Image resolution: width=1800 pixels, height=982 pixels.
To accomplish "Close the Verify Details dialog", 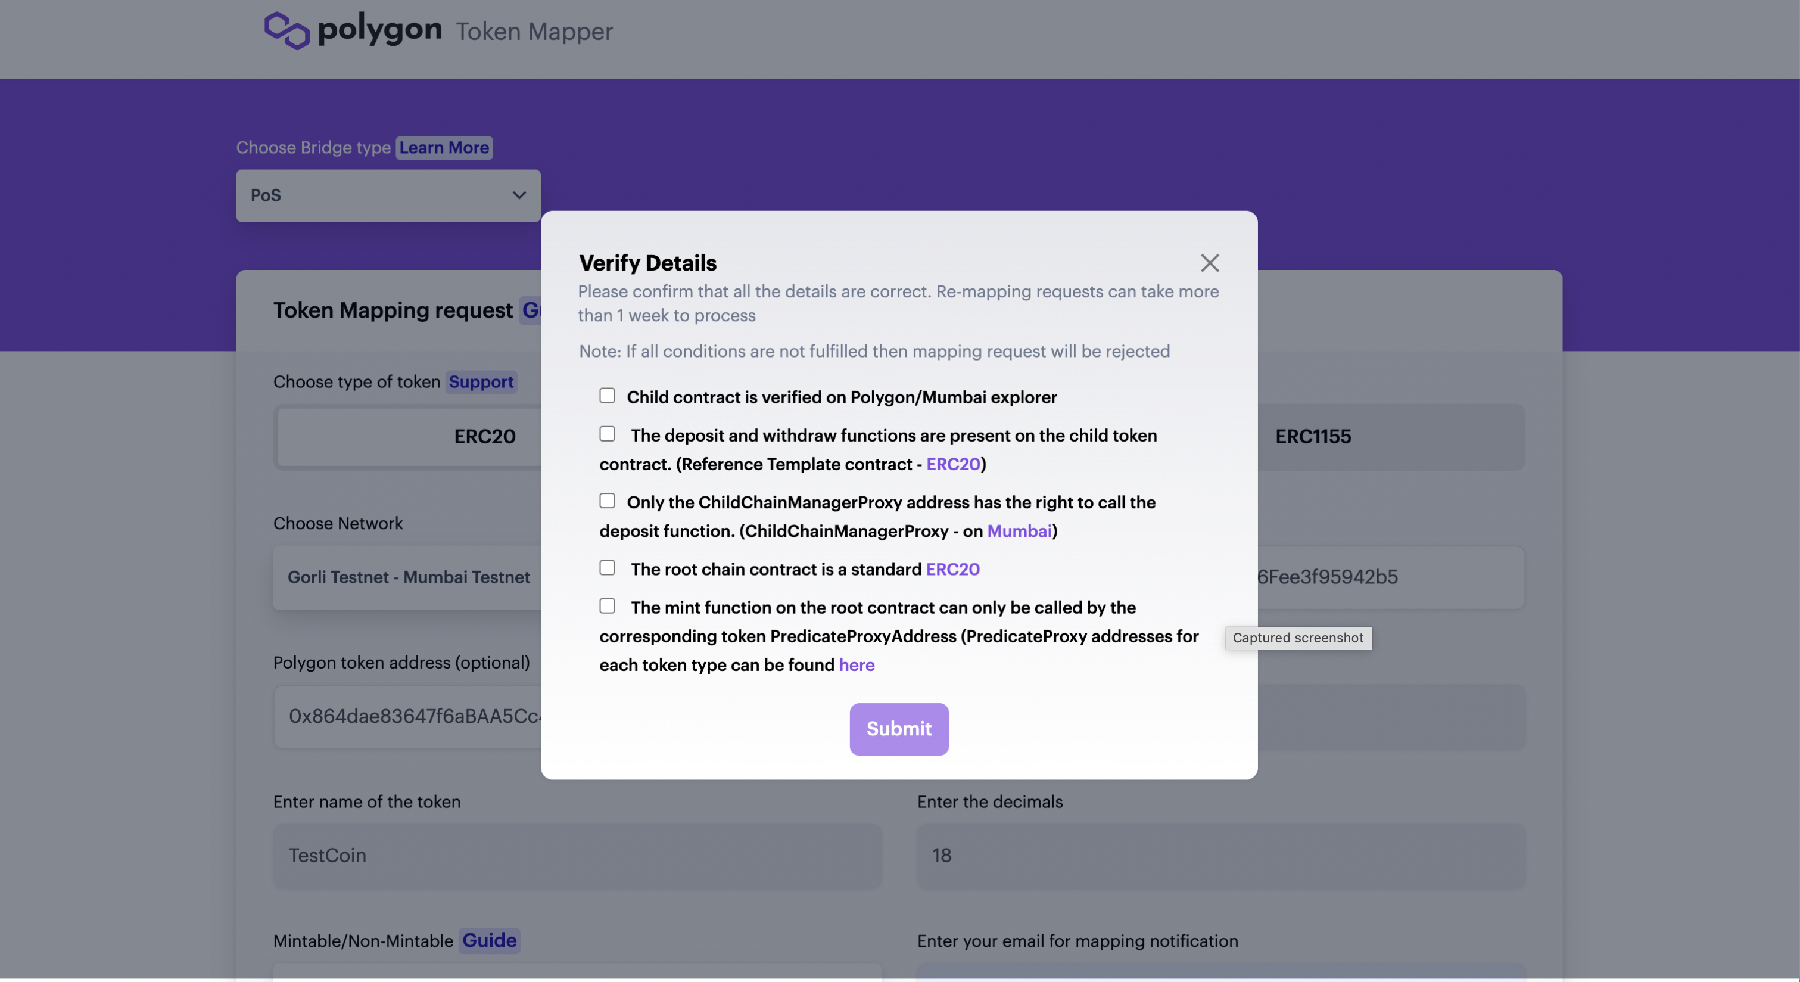I will (1210, 263).
